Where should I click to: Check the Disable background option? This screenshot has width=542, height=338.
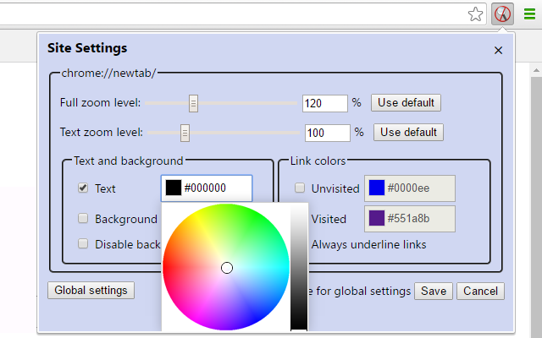83,244
